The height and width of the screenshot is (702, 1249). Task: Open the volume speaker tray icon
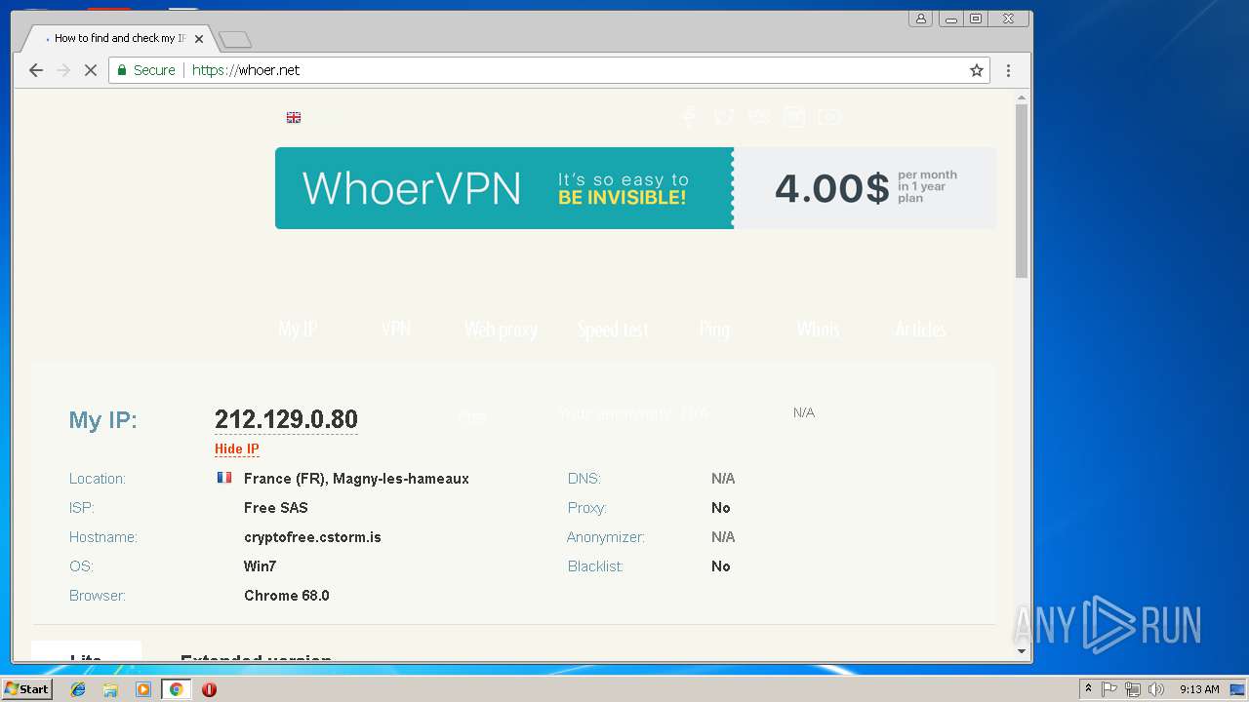(1156, 689)
